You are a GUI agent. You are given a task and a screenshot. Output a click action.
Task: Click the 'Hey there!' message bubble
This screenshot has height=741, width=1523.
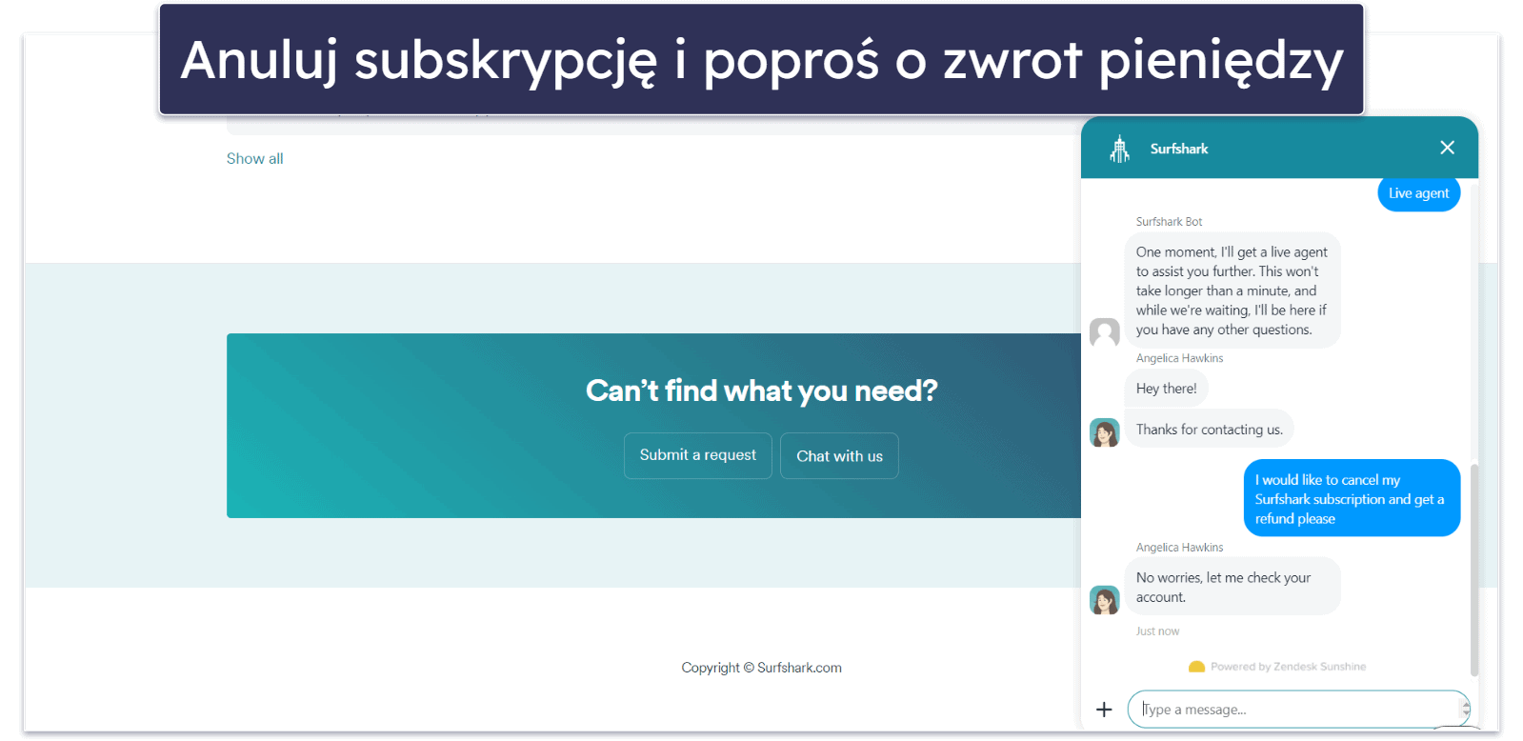tap(1167, 389)
